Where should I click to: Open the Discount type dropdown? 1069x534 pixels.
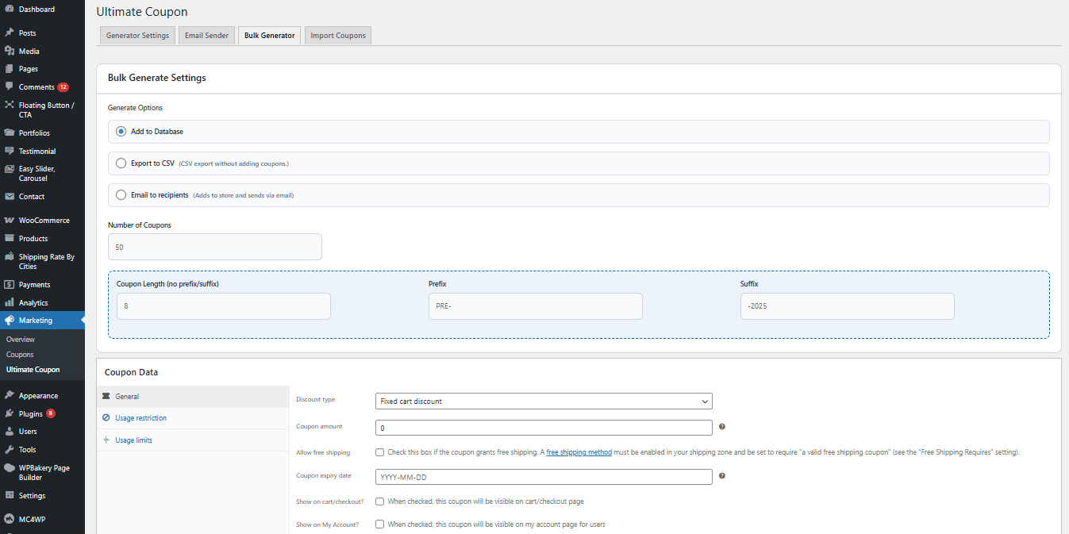click(x=544, y=401)
